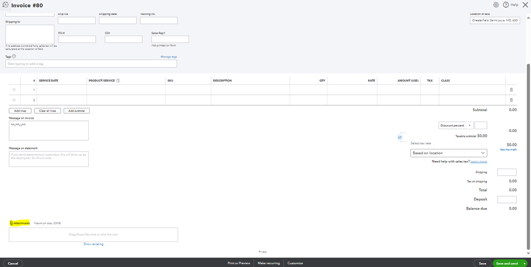Click the Sales Rep1 field
The image size is (531, 267).
tap(170, 39)
